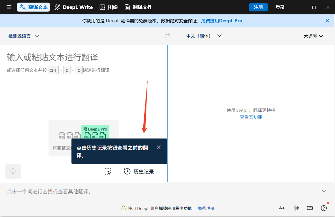Click the docx file type icon
Screen dimensions: 335x217
click(x=62, y=136)
